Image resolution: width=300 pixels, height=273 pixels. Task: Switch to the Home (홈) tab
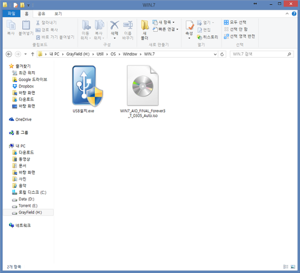[x=26, y=13]
